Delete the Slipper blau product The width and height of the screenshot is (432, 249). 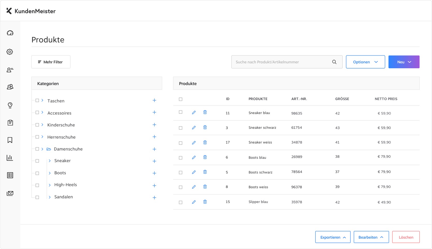[205, 202]
